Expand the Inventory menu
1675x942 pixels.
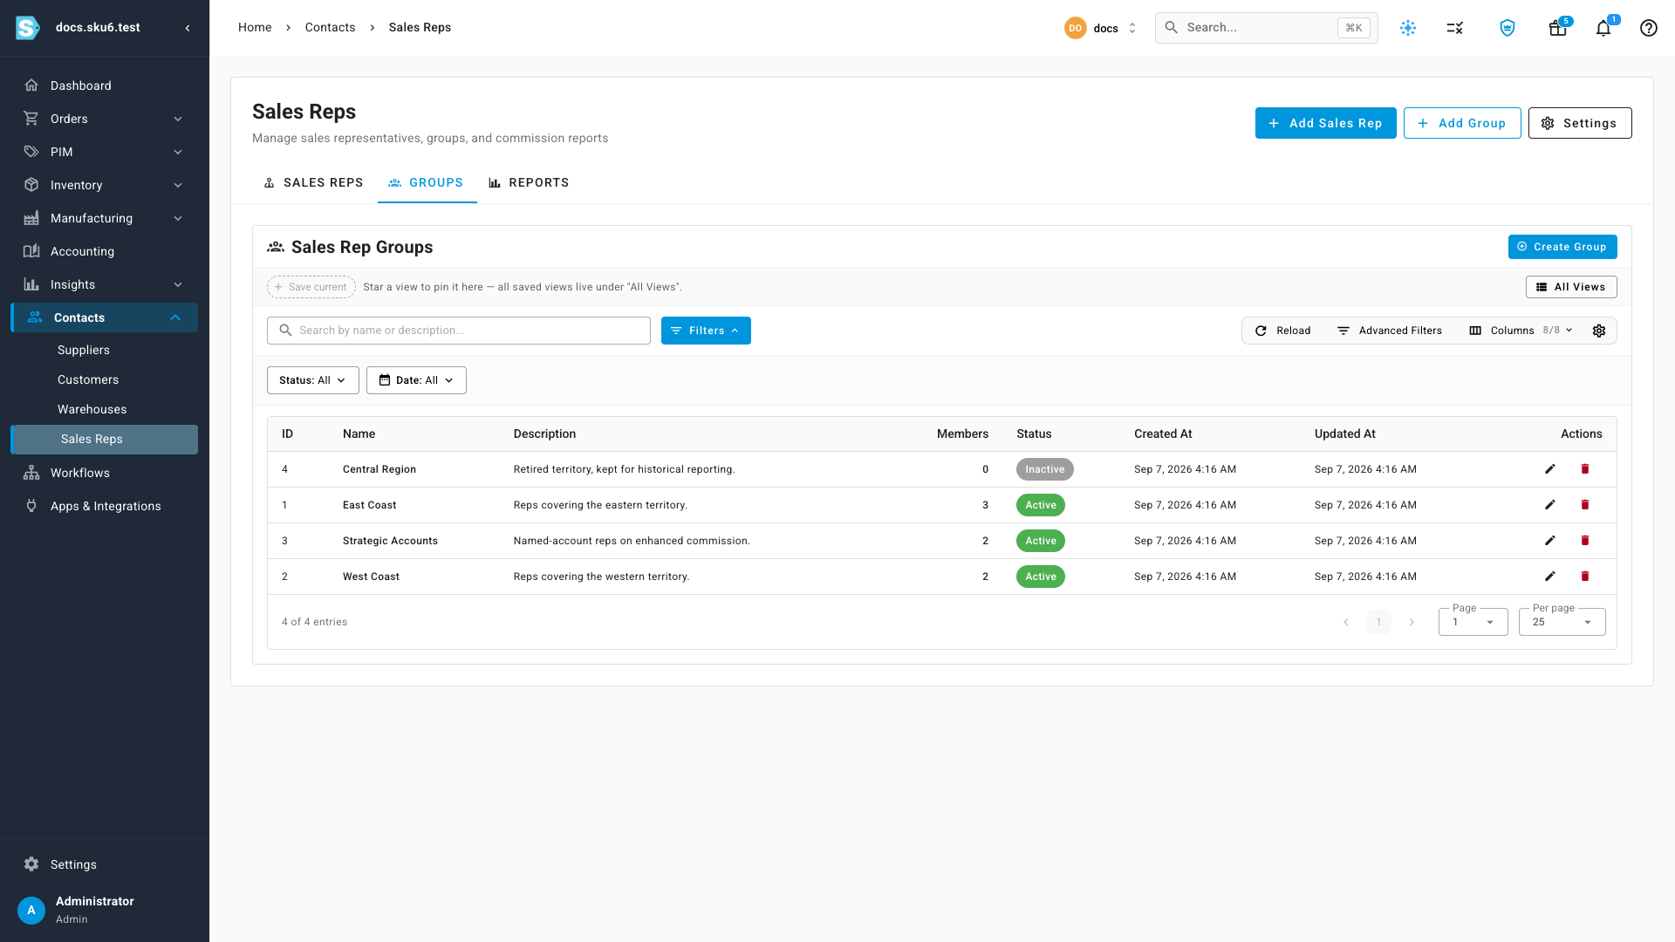(105, 185)
